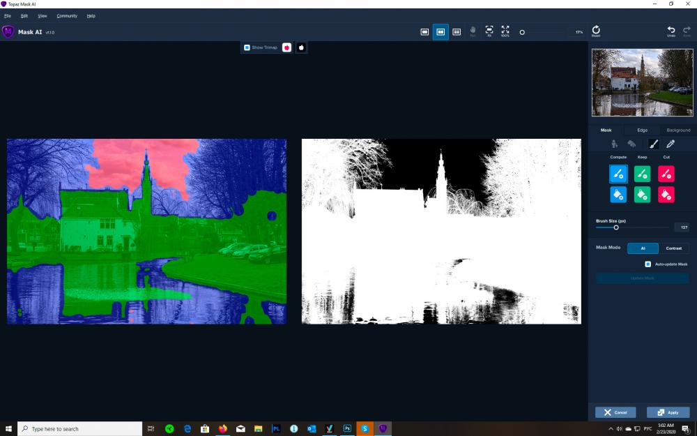Viewport: 697px width, 436px height.
Task: Select the side-by-side dual view icon
Action: tap(441, 32)
